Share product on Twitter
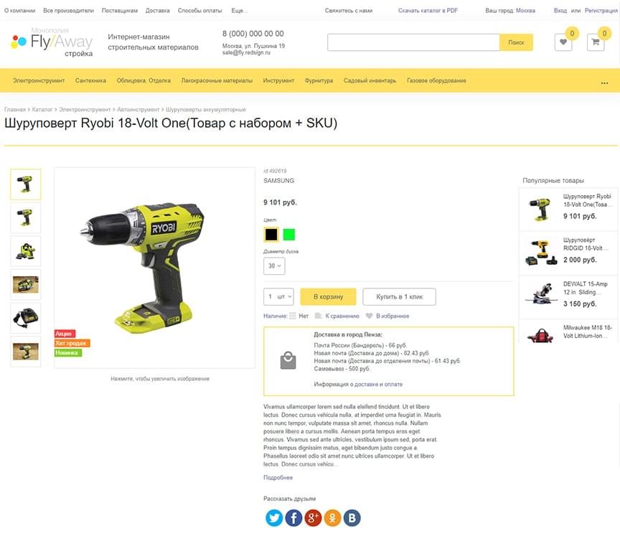The width and height of the screenshot is (620, 541). tap(274, 517)
